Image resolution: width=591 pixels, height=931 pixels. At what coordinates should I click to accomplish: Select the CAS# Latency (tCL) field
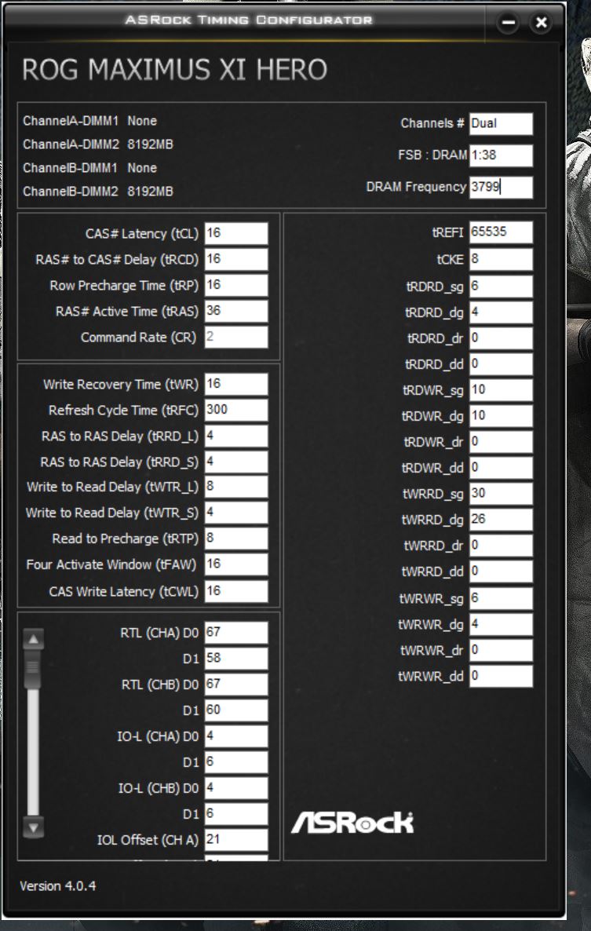pyautogui.click(x=236, y=233)
